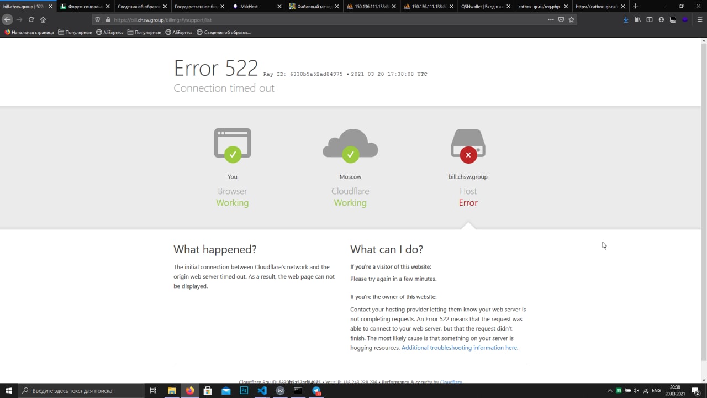Click the tray volume icon
The image size is (707, 398).
636,391
